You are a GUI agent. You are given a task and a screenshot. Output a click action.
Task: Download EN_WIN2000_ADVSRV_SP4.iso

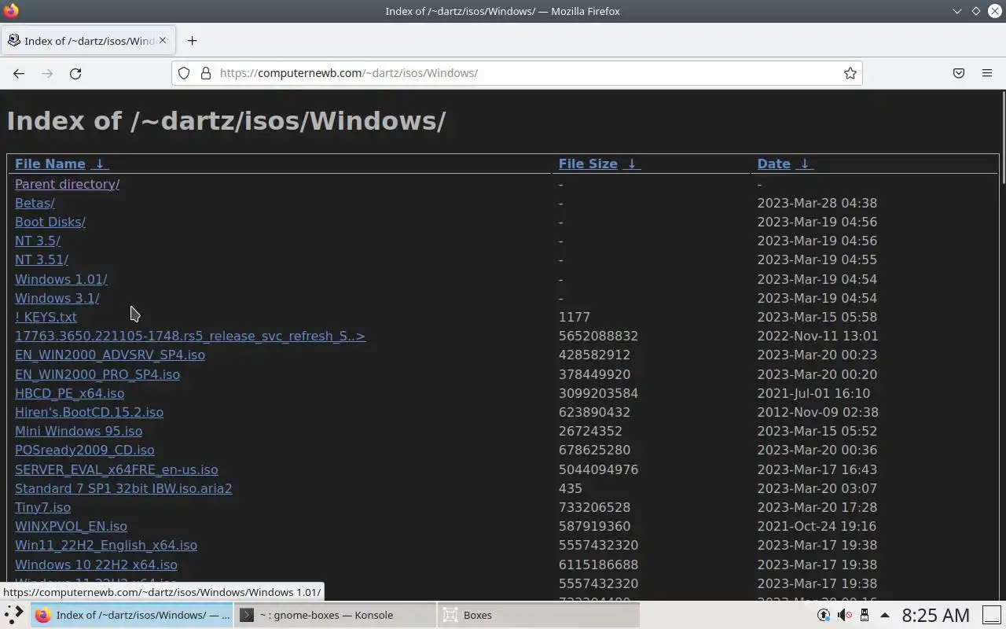click(110, 355)
